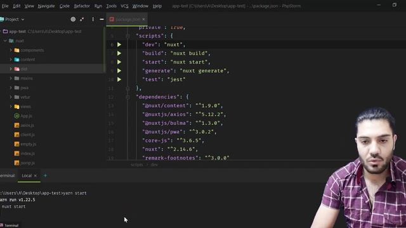
Task: Open the Code menu
Action: tap(65, 6)
